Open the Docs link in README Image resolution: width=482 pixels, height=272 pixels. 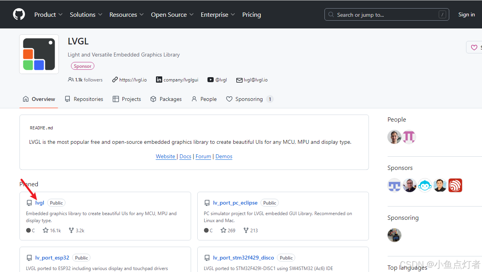pos(186,156)
